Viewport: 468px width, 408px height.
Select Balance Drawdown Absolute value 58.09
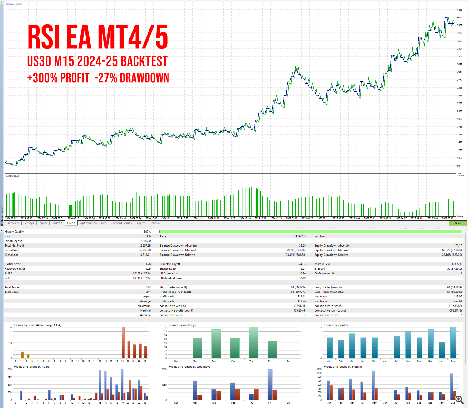point(302,246)
